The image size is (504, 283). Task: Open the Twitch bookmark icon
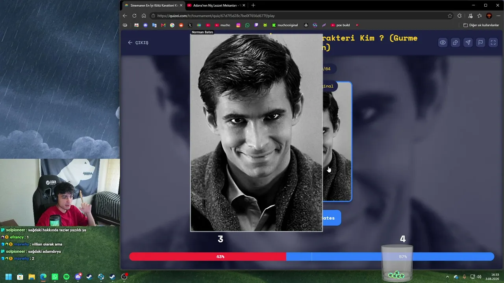coord(256,25)
